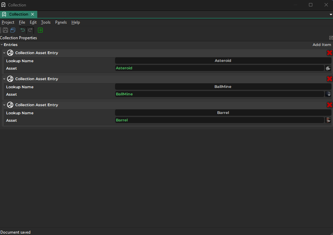Click the Save All documents icon

pyautogui.click(x=13, y=30)
